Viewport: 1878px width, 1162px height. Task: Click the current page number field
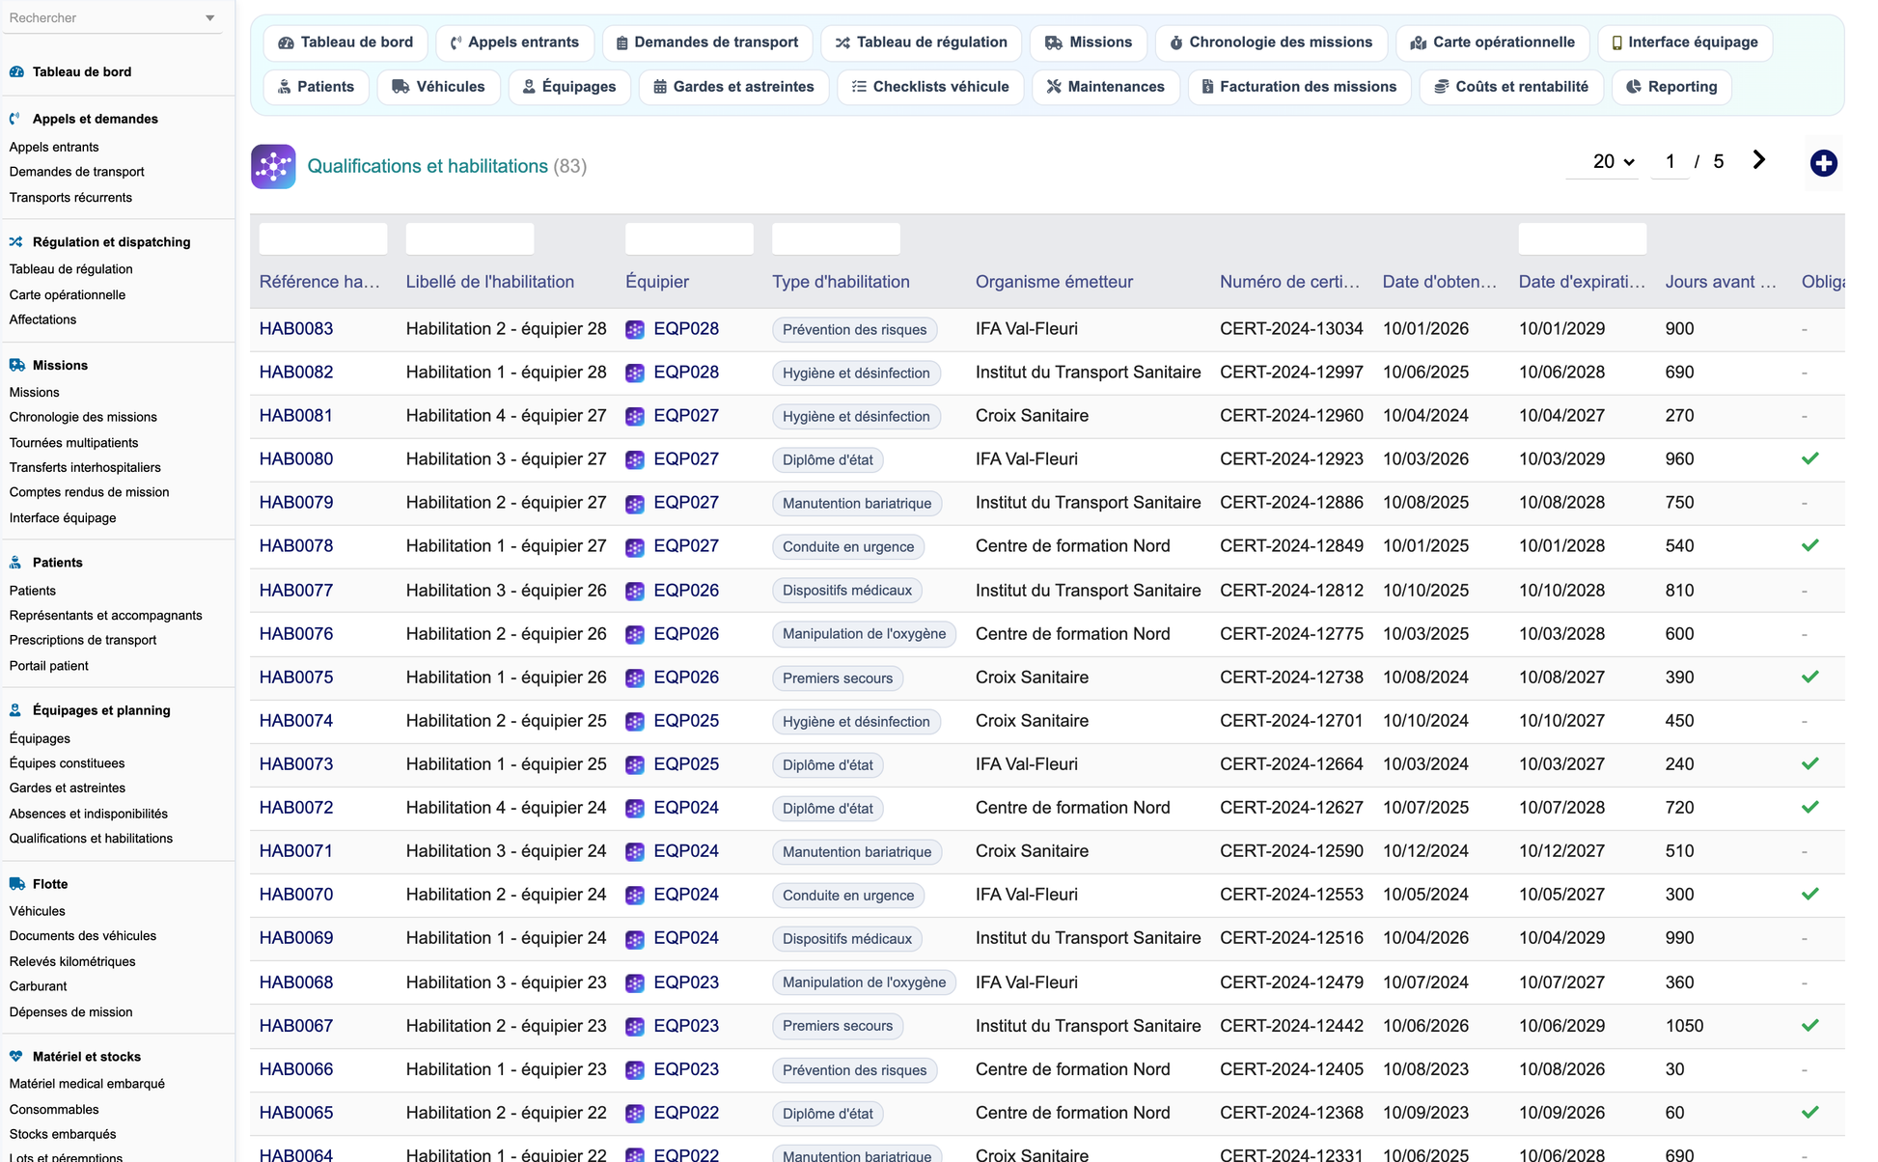pos(1670,161)
